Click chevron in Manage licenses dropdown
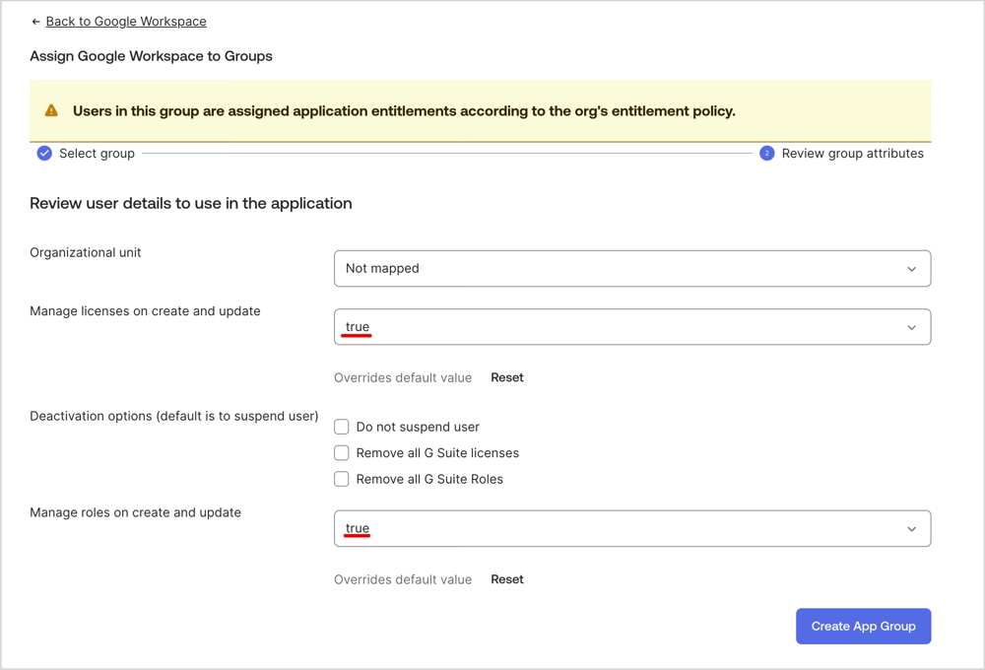This screenshot has height=670, width=985. [x=911, y=327]
